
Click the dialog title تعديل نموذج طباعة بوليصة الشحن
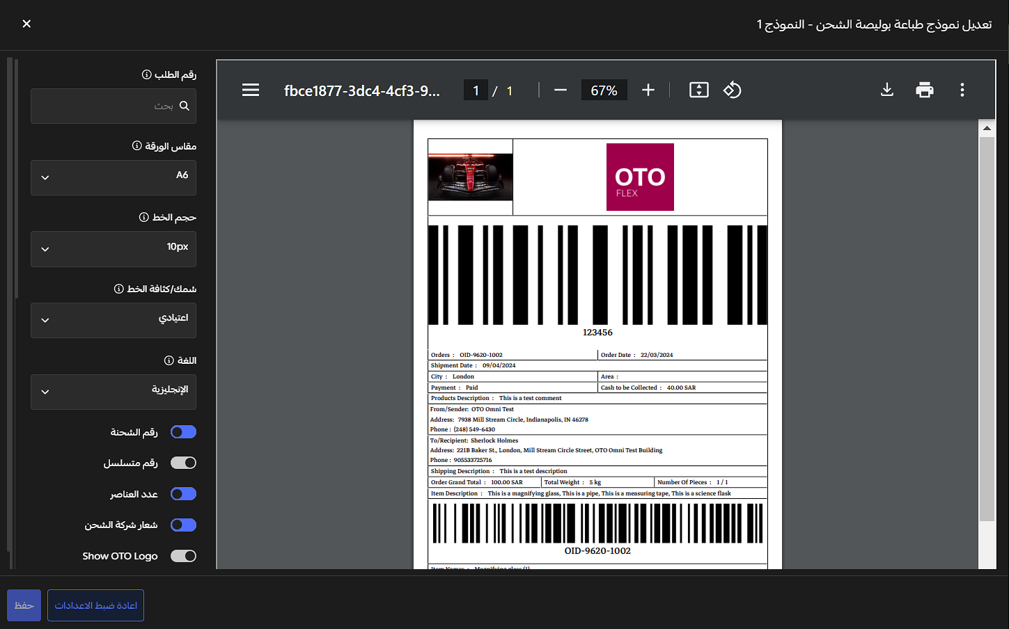(875, 24)
